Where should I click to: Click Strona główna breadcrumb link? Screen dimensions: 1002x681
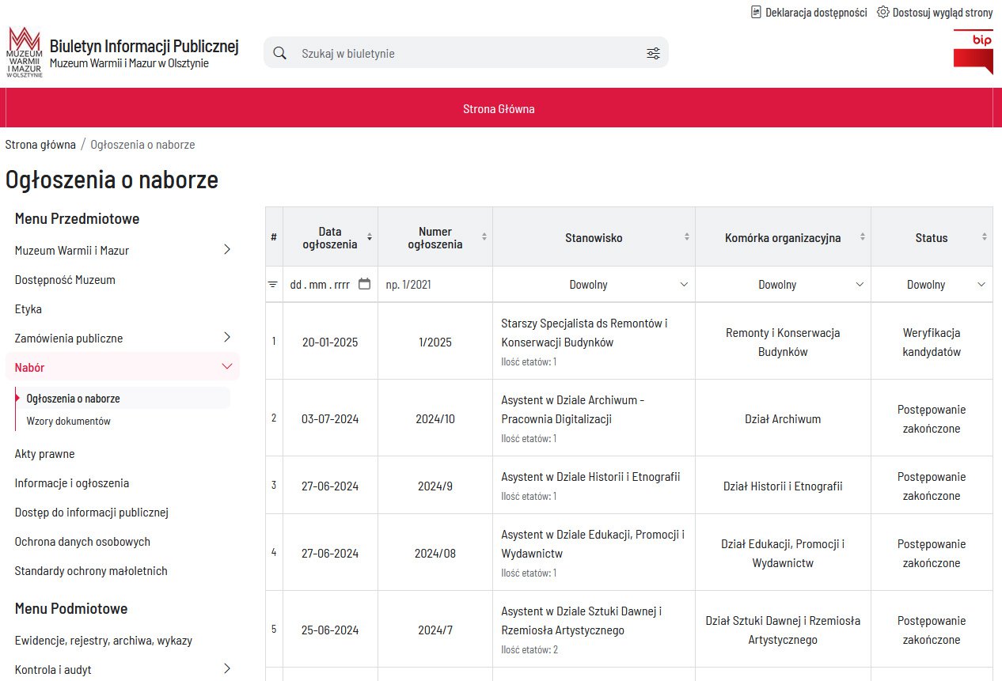40,145
